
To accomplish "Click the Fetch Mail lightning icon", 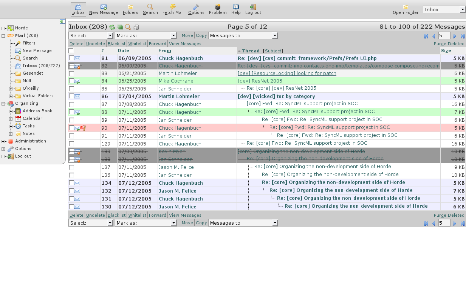I will [x=173, y=7].
